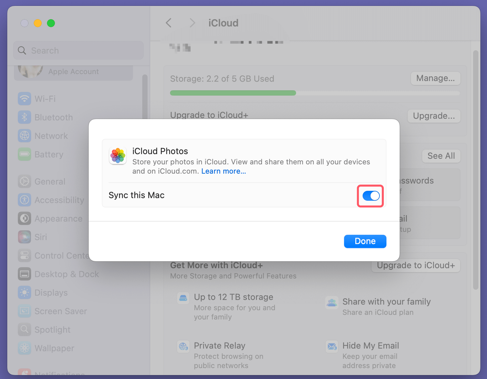Click inside the Search field

78,50
